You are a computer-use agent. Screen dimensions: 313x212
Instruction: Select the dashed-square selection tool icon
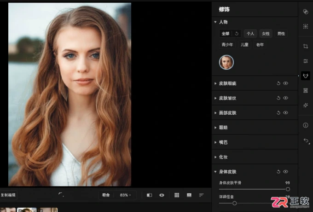(306, 26)
